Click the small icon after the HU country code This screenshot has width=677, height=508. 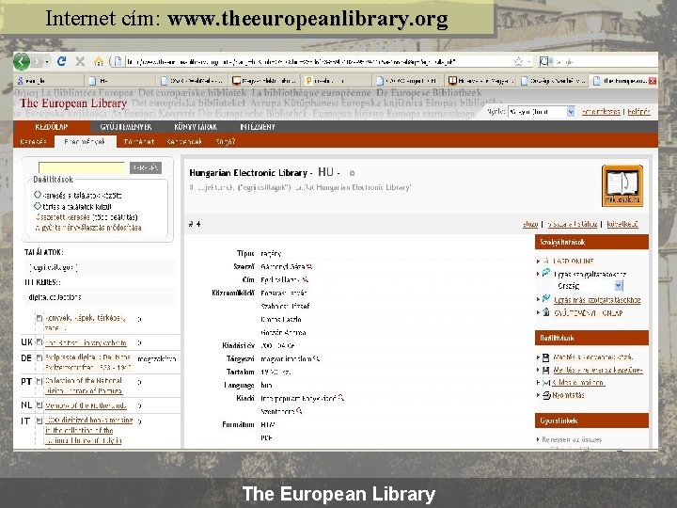coord(352,173)
